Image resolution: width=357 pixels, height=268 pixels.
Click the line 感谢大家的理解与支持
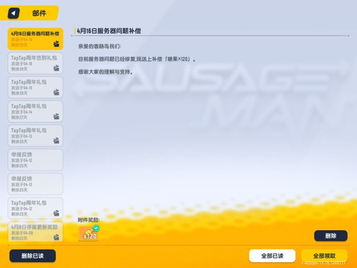106,72
